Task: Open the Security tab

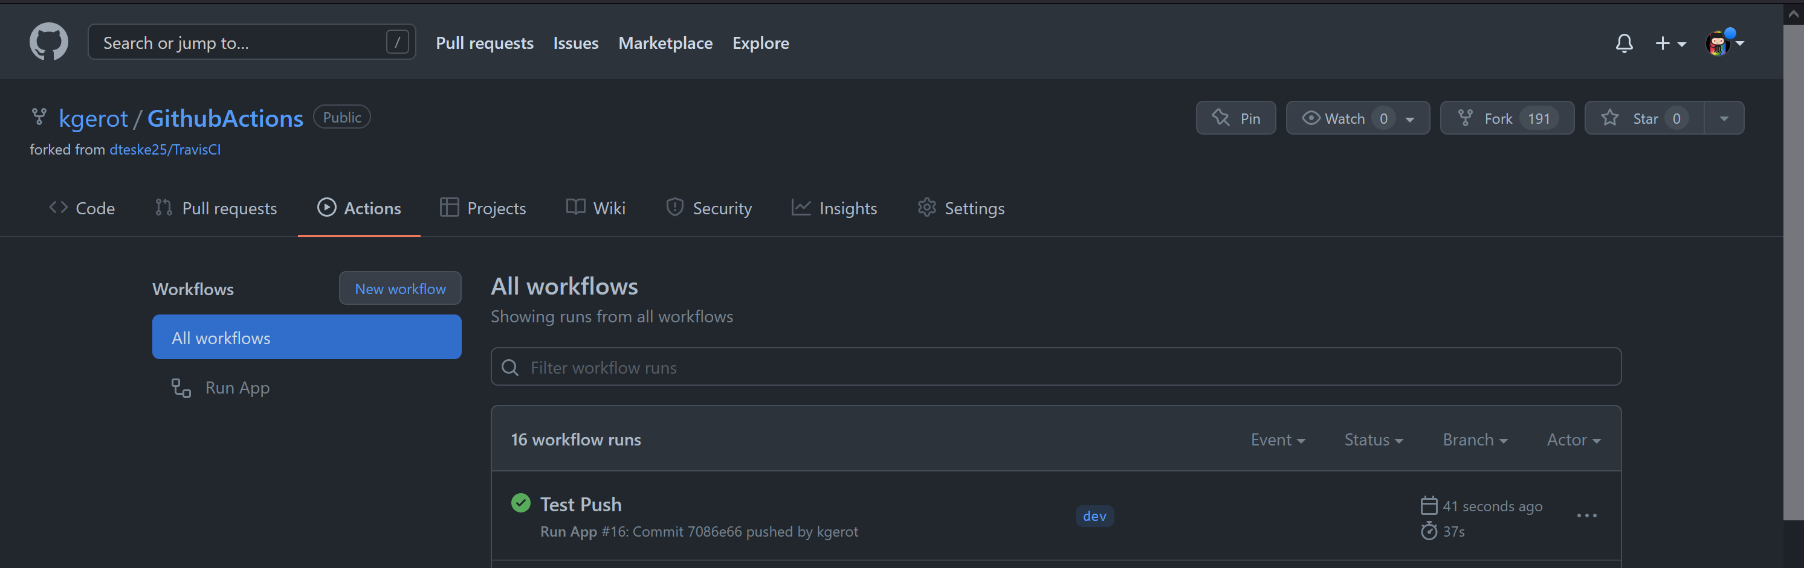Action: (709, 208)
